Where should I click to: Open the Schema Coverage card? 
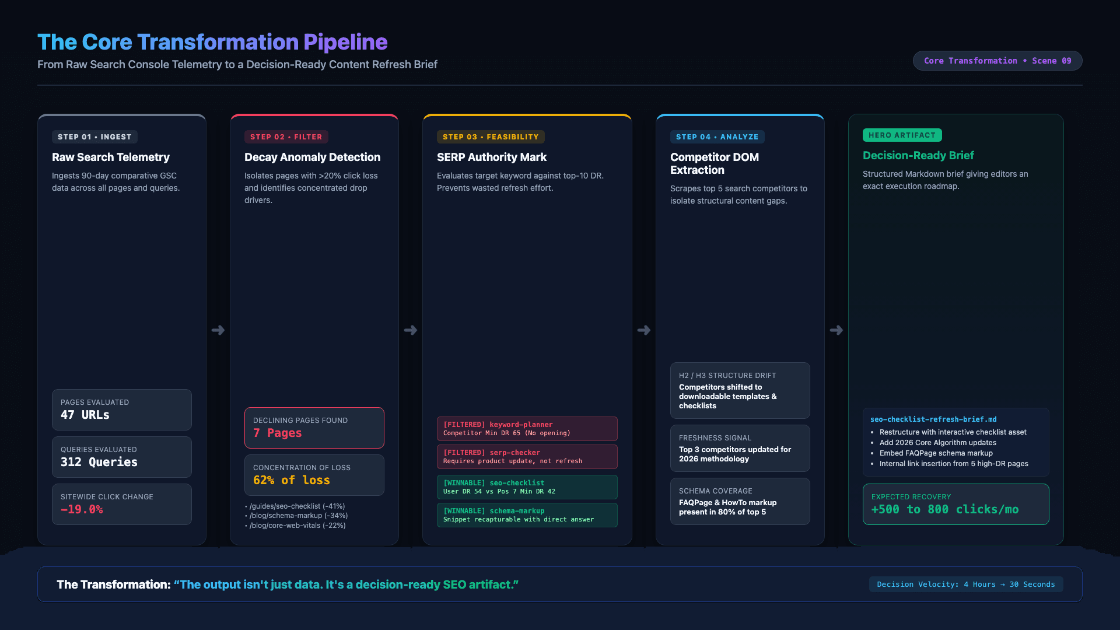740,501
